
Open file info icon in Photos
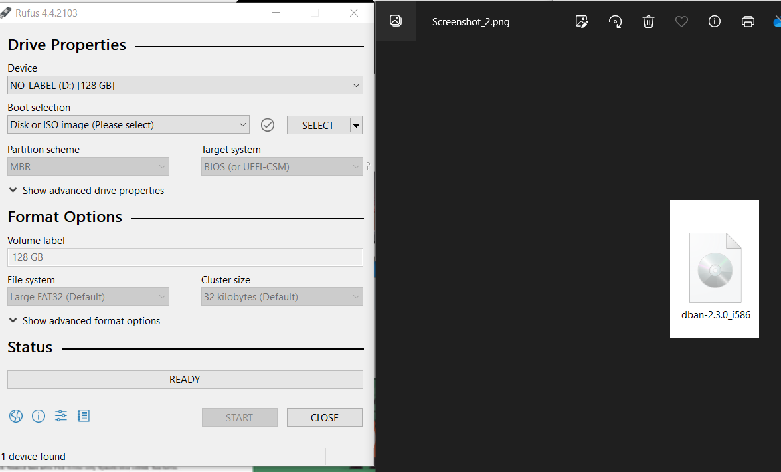[715, 21]
